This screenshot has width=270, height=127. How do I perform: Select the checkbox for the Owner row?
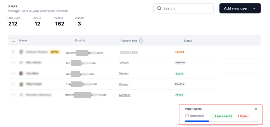13,52
